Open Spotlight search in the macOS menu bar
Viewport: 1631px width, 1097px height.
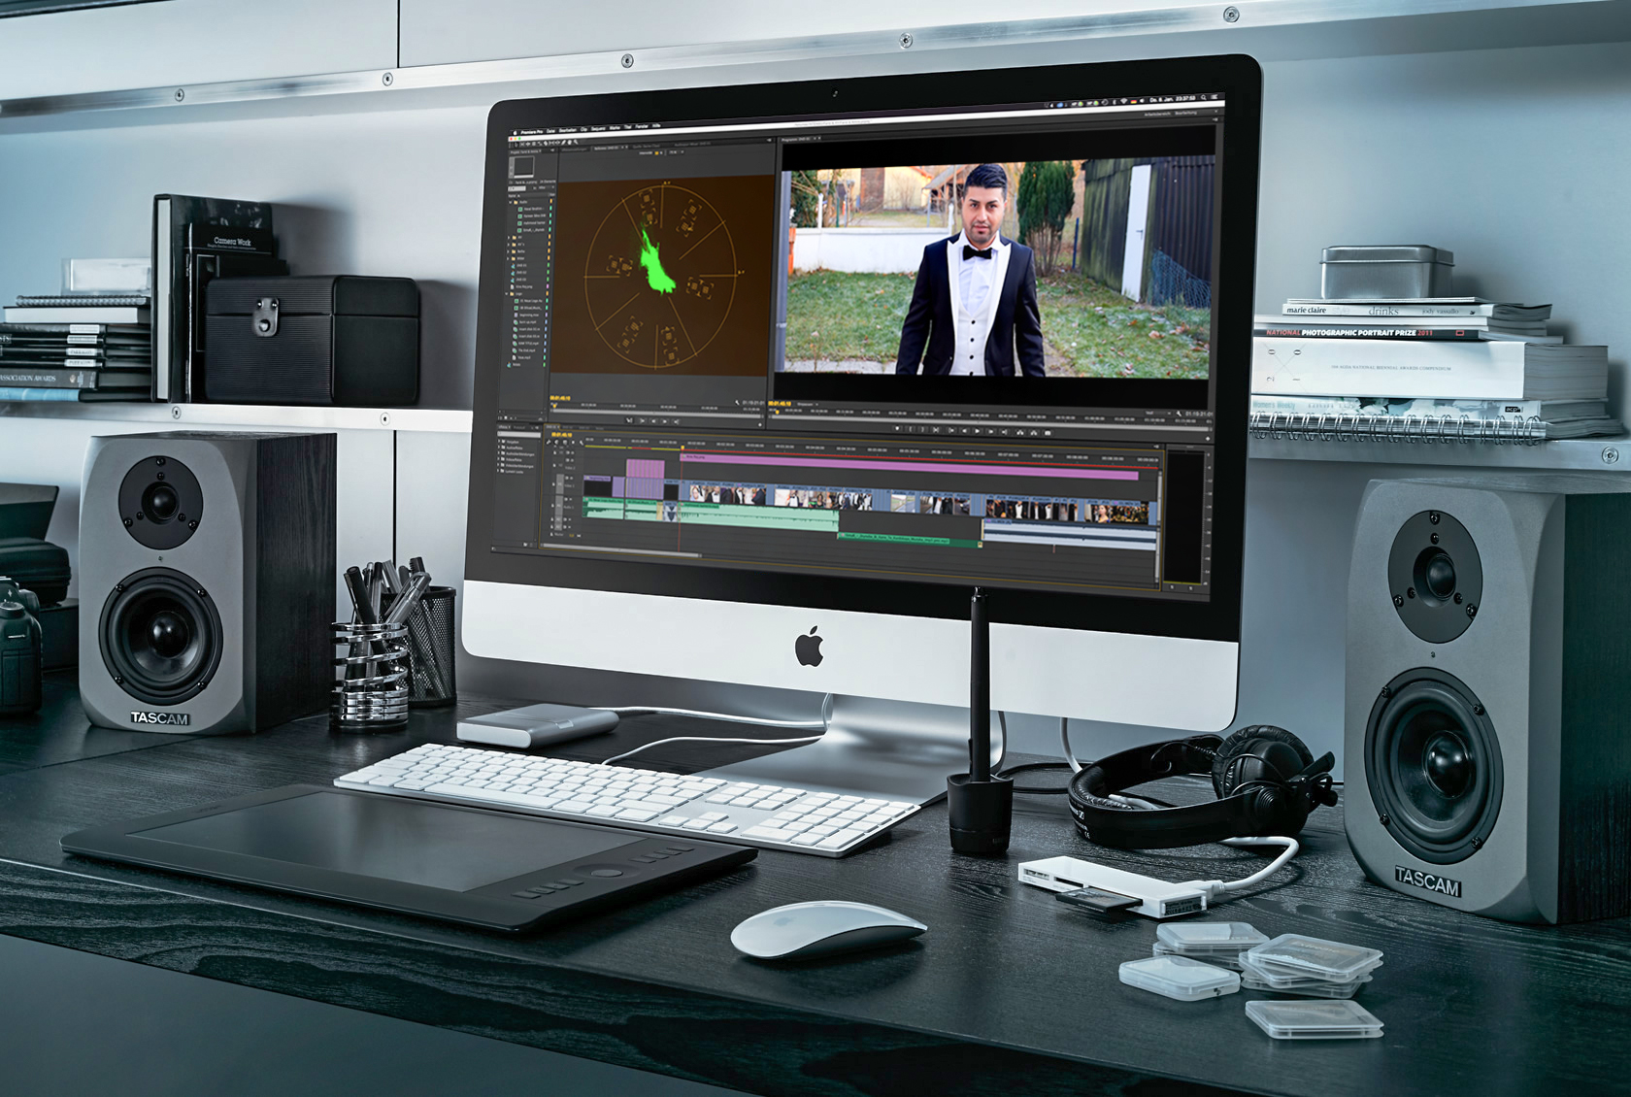pos(1203,97)
